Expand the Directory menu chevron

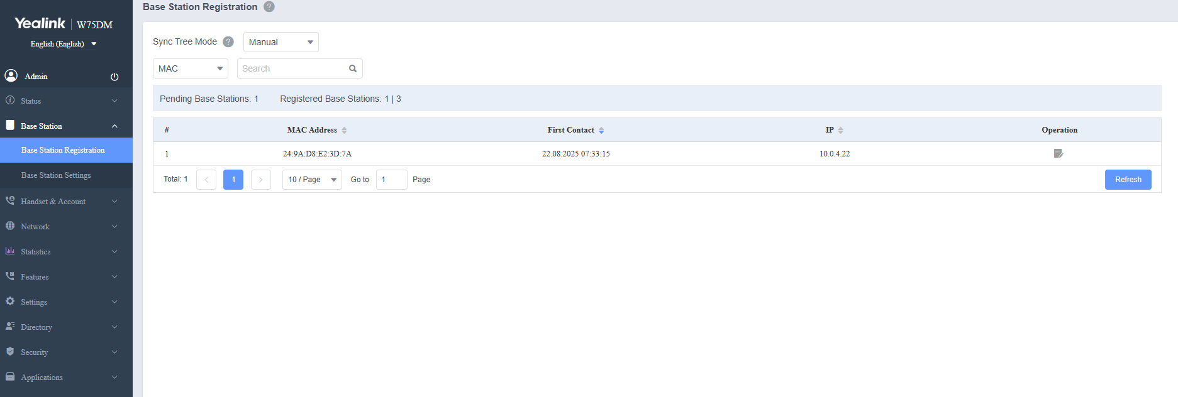(x=114, y=327)
